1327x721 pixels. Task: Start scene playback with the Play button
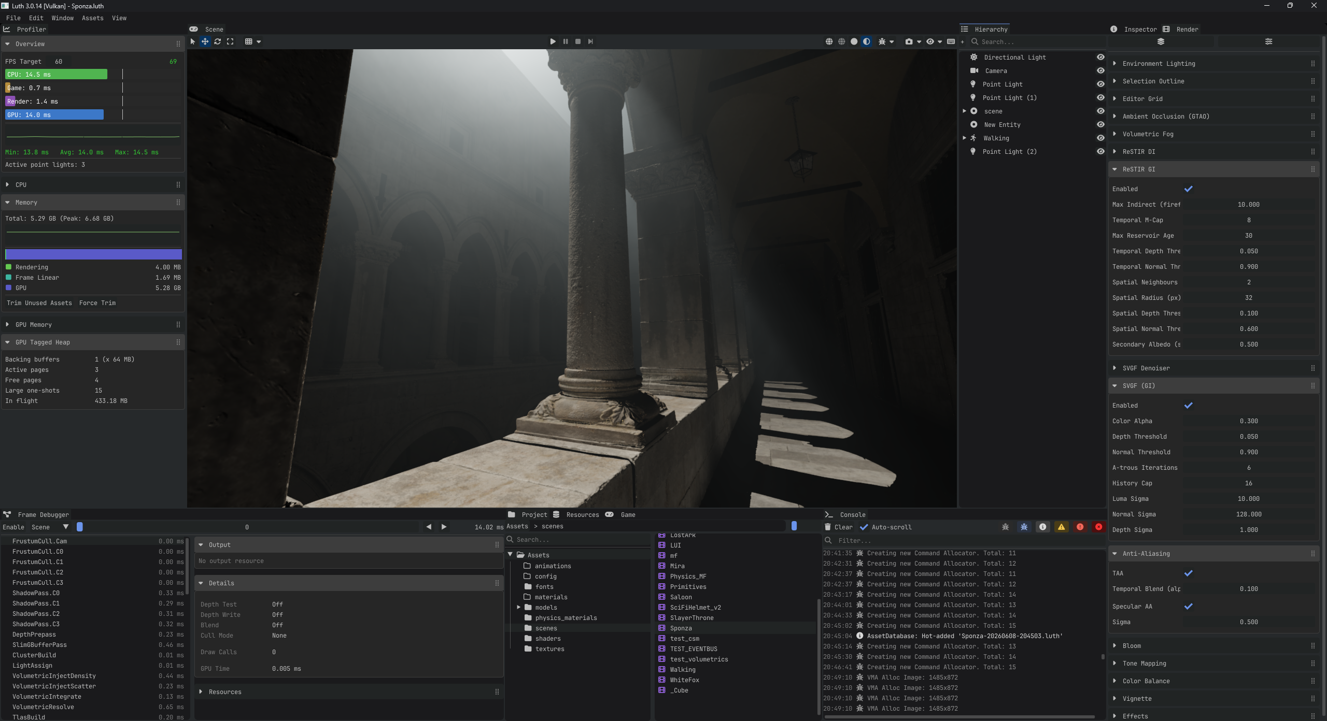(x=553, y=41)
